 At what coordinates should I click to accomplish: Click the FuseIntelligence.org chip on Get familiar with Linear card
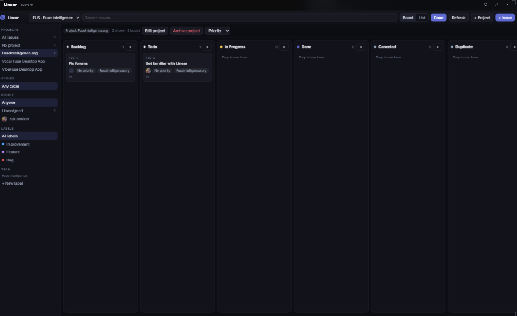click(191, 71)
